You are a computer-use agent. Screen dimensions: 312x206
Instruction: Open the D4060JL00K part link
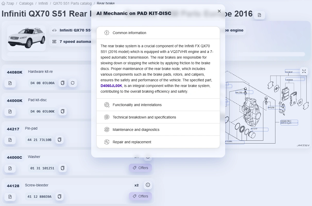(x=111, y=86)
